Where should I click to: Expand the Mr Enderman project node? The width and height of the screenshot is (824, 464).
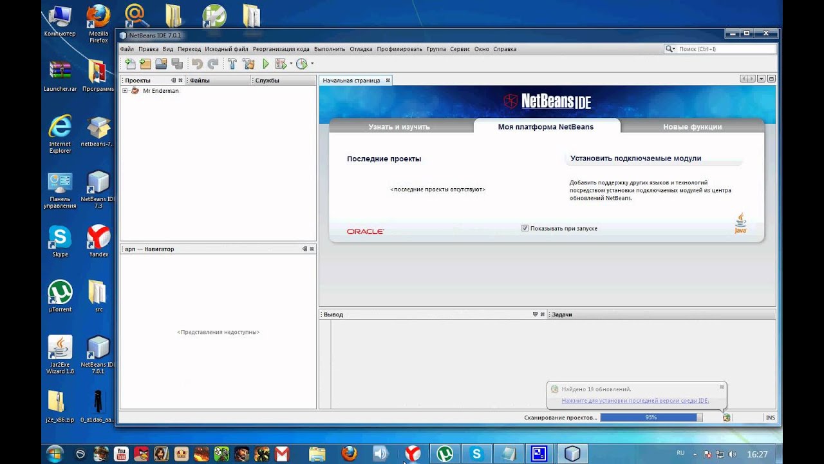125,91
